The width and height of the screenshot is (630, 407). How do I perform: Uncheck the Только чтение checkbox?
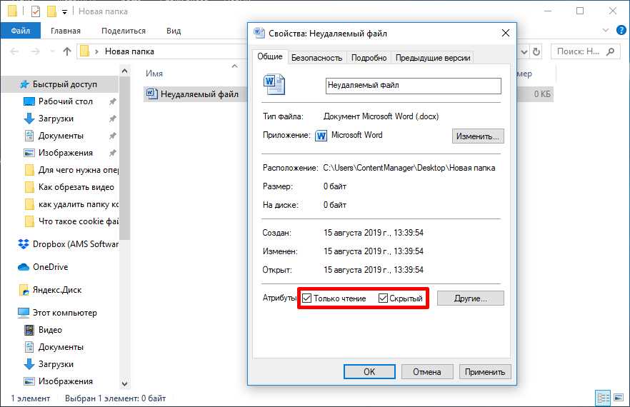tap(307, 298)
